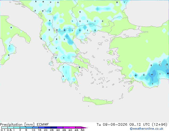This screenshot has height=131, width=169.
Task: Click the 45–50 mm legend color box
Action: coord(78,128)
